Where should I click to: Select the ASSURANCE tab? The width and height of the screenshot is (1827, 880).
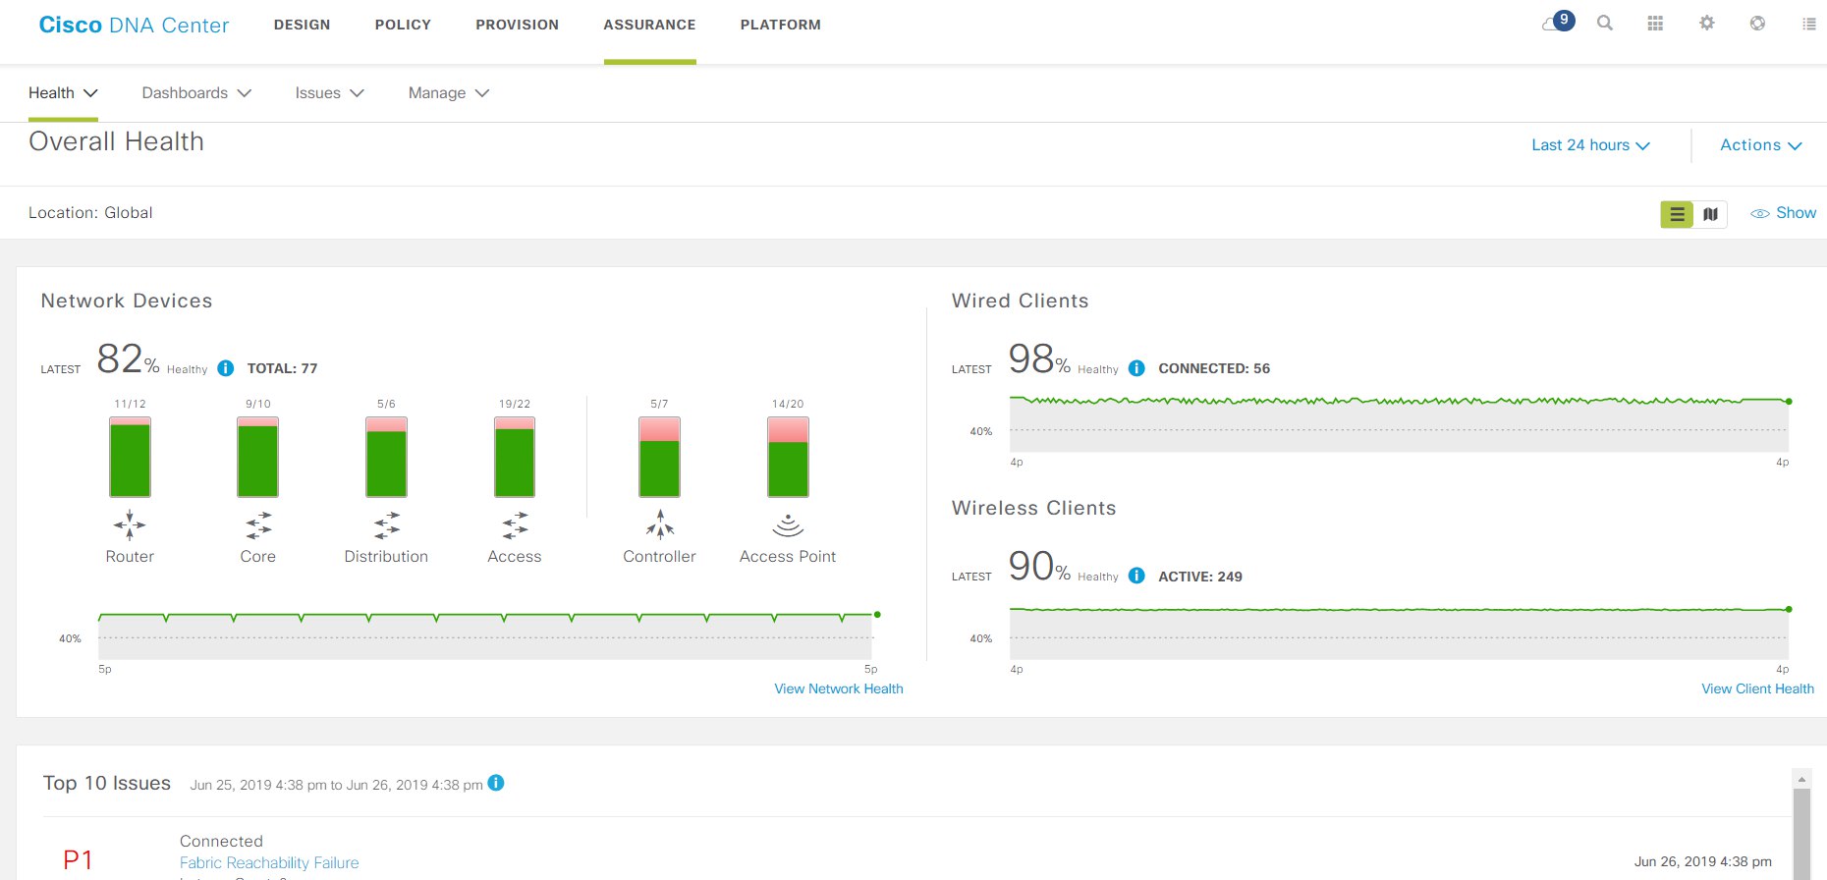649,25
